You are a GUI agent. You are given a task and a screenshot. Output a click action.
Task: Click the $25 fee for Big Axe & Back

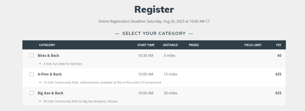point(278,93)
